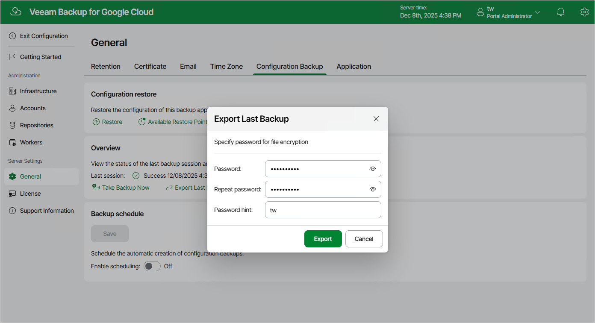
Task: Switch to the Application tab
Action: [x=353, y=66]
